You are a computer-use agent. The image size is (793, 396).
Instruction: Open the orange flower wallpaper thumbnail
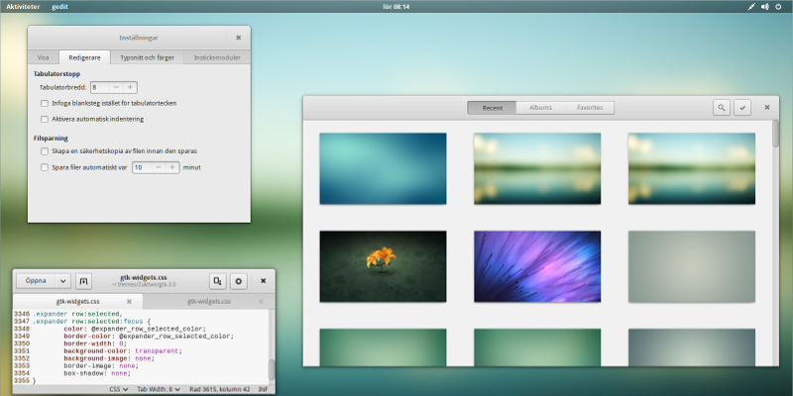coord(383,264)
